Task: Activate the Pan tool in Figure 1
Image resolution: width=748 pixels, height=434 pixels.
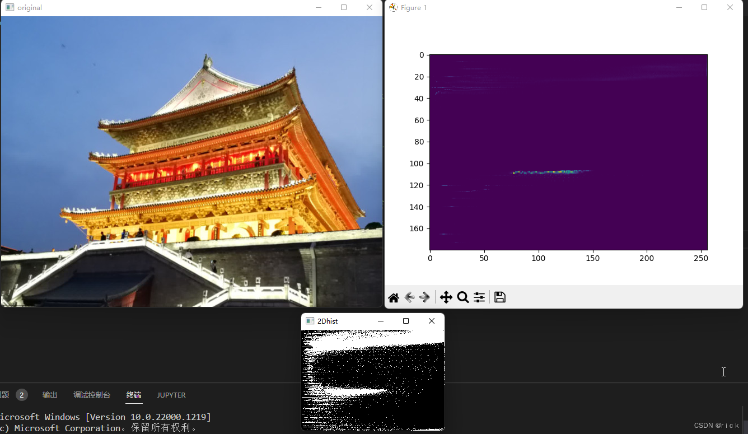Action: pyautogui.click(x=446, y=297)
